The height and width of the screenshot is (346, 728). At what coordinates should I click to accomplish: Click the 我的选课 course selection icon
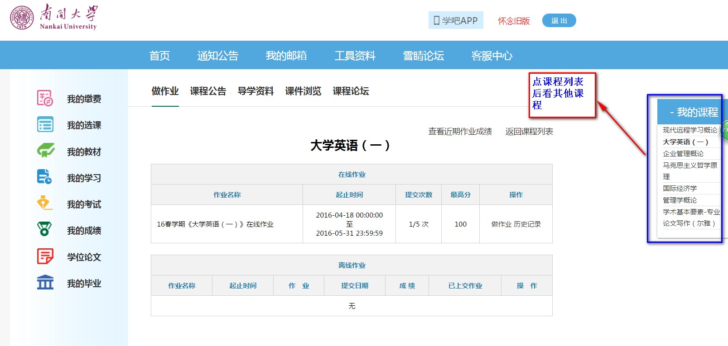(45, 124)
